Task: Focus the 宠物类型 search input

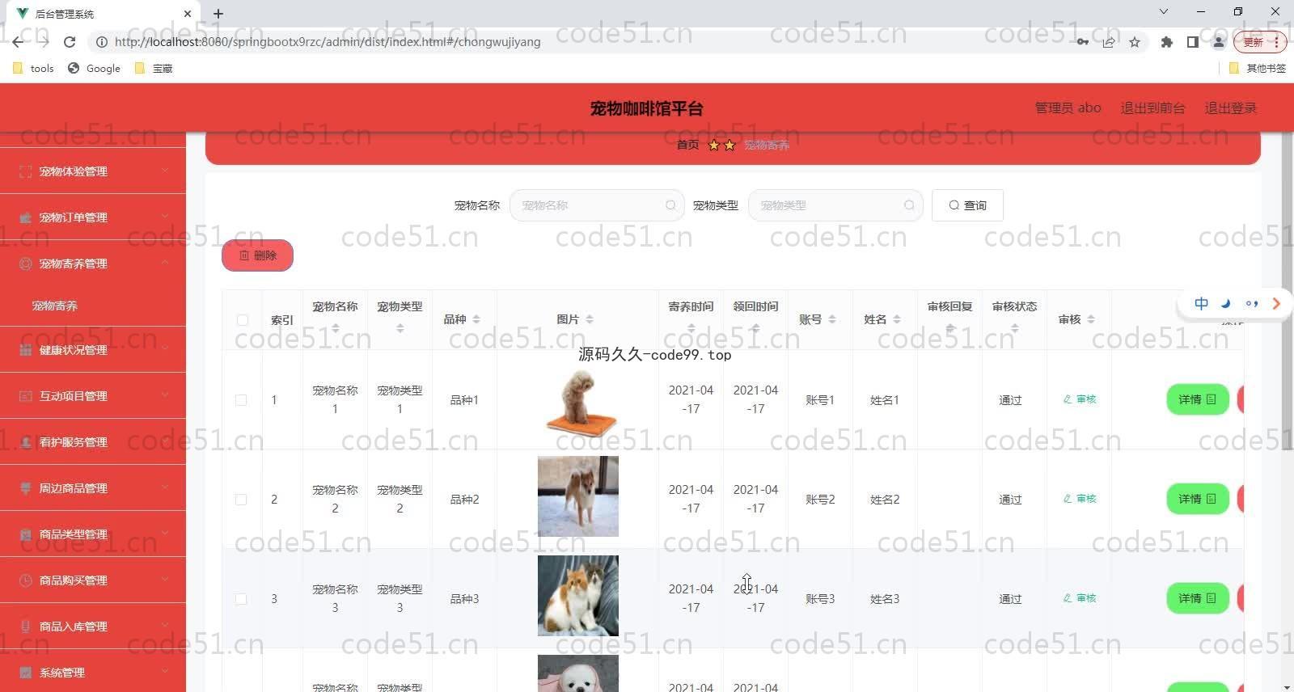Action: click(835, 205)
